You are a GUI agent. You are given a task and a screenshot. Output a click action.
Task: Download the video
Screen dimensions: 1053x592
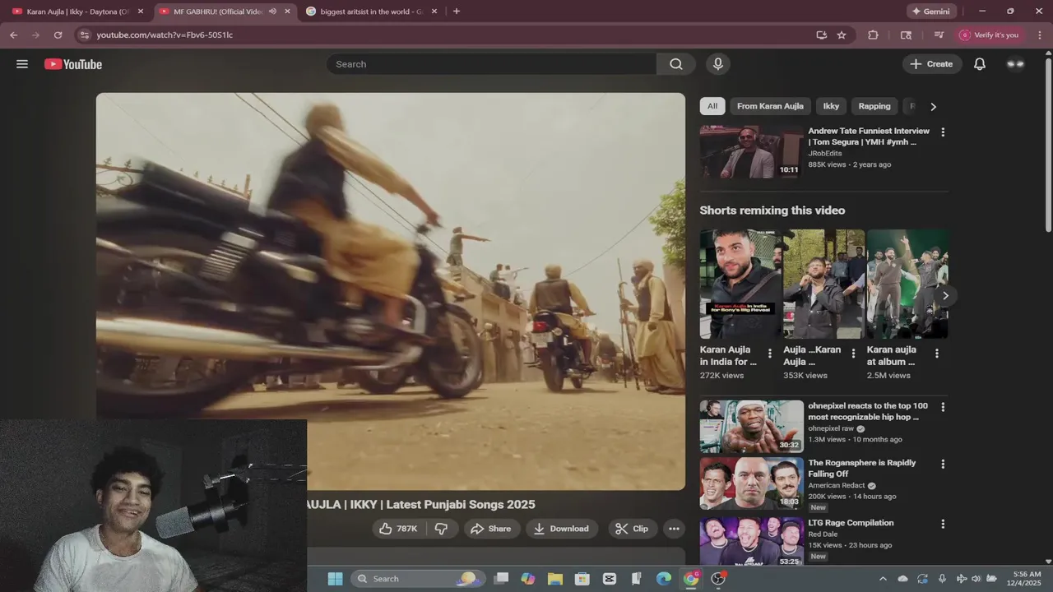tap(561, 529)
